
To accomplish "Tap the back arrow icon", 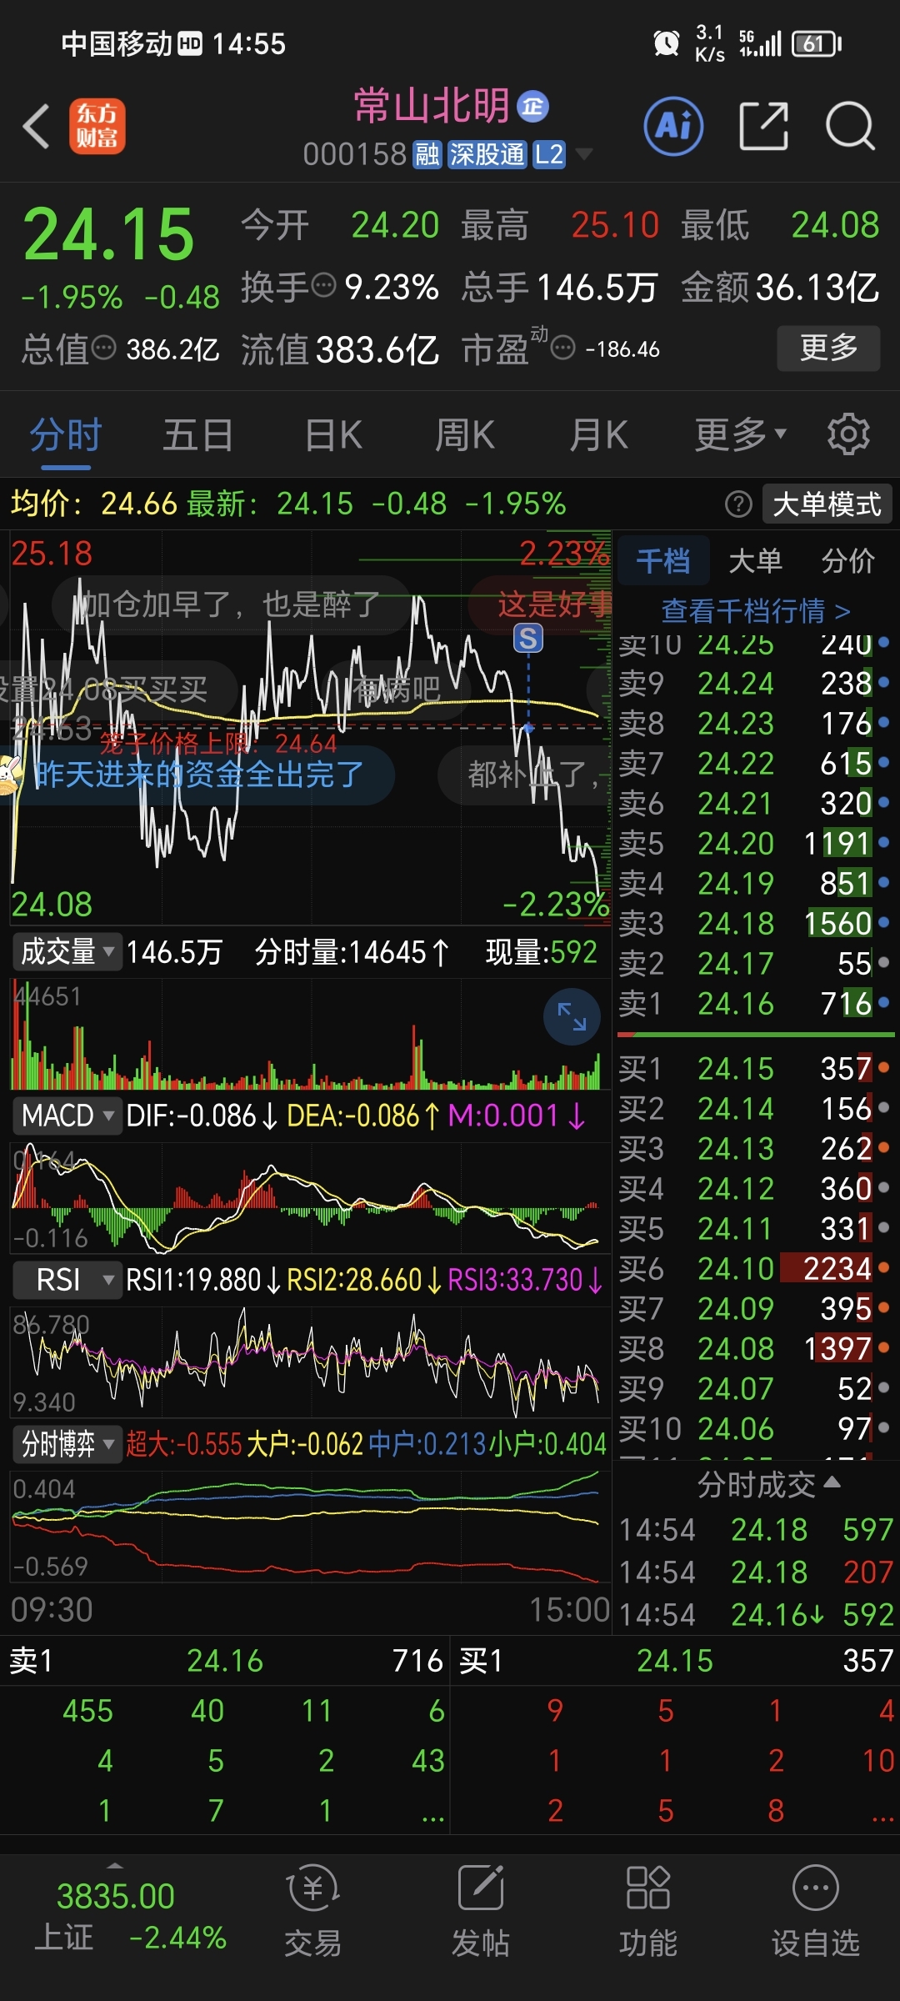I will pos(37,127).
